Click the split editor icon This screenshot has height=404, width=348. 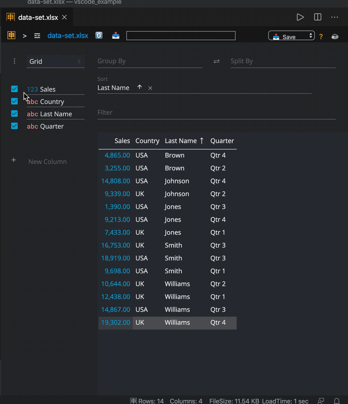point(317,17)
